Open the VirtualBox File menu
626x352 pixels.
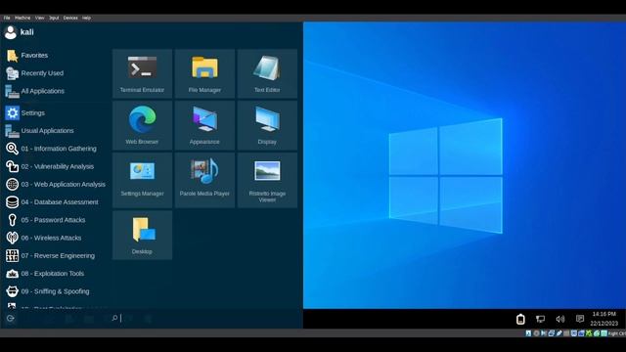(7, 18)
